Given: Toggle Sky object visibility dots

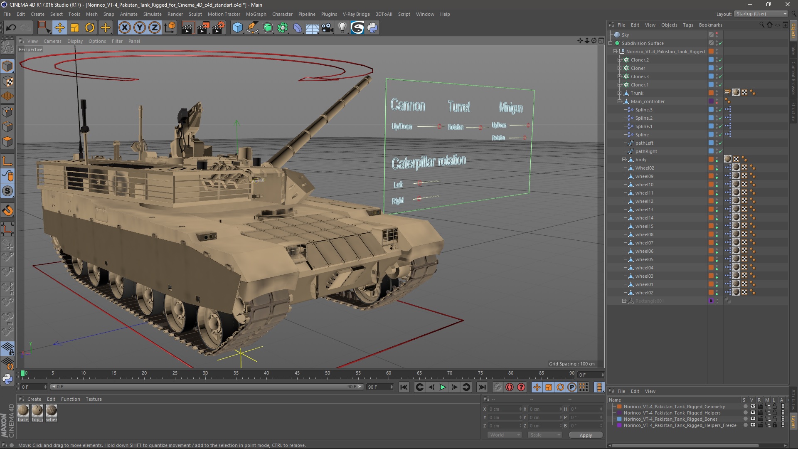Looking at the screenshot, I should 717,35.
